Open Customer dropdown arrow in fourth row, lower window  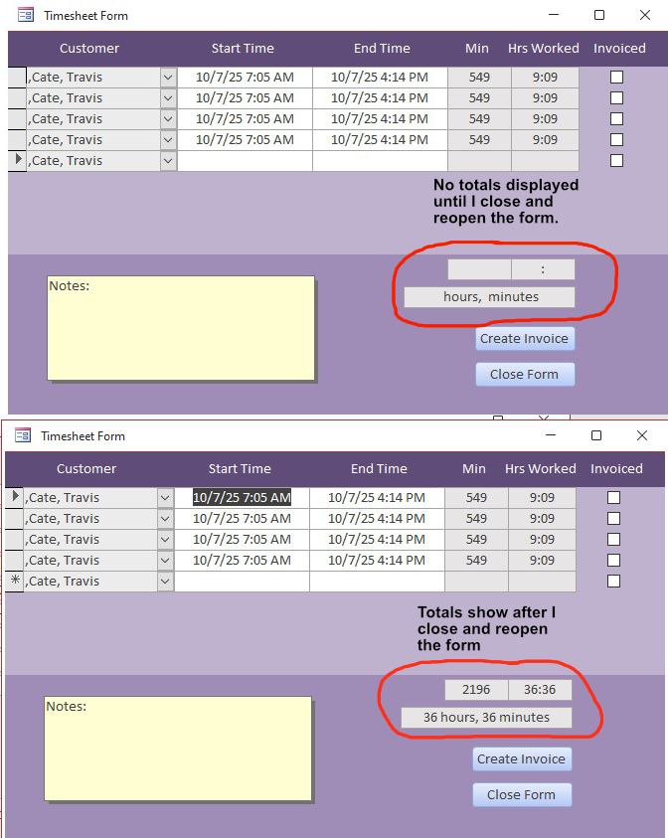point(165,560)
